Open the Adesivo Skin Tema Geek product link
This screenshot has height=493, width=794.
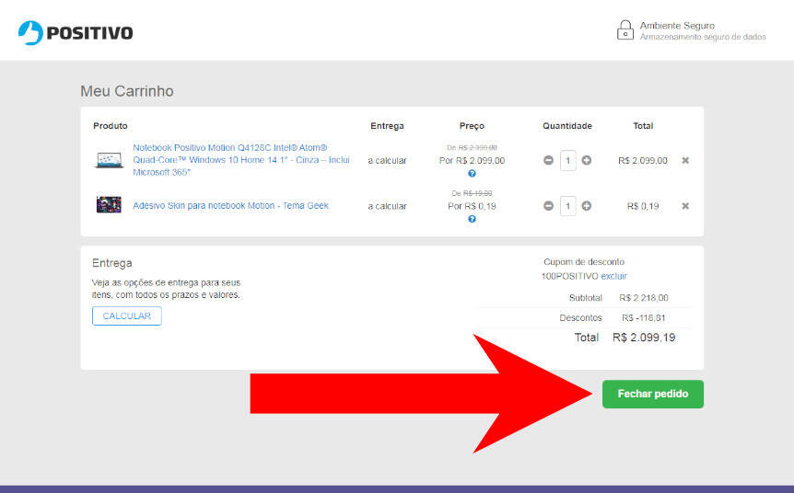click(230, 206)
